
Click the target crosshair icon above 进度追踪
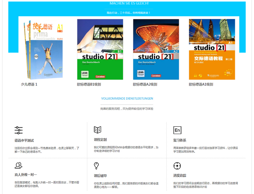point(177,166)
